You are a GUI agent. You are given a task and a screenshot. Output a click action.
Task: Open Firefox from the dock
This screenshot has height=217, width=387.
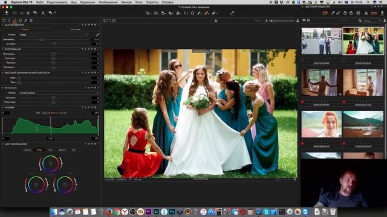click(x=109, y=212)
